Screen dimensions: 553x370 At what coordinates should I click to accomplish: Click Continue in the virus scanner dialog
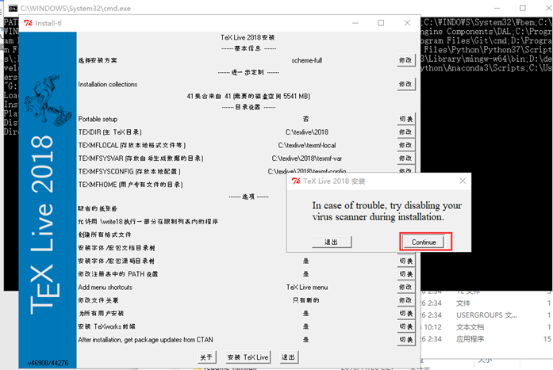(x=424, y=242)
